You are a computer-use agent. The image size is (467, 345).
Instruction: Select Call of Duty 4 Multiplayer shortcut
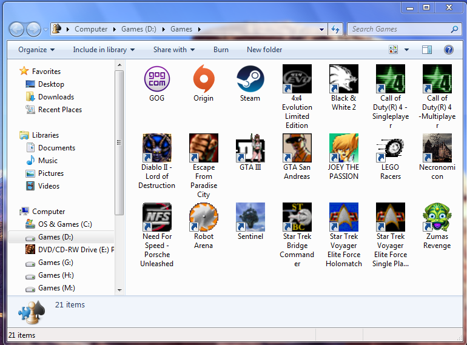click(x=437, y=79)
